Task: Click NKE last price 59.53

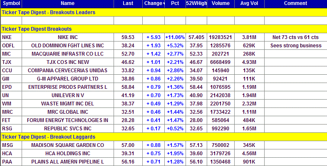Action: (128, 37)
